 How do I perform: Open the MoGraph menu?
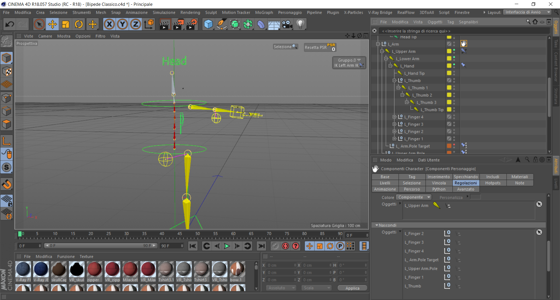click(264, 13)
